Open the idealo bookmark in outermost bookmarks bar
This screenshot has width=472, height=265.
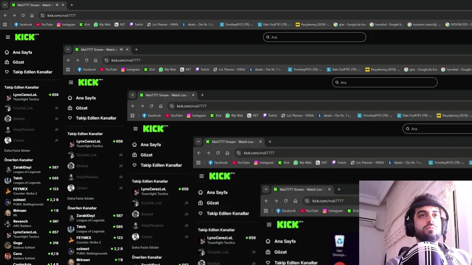198,25
